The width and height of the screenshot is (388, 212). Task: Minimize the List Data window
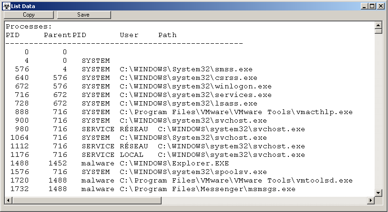[365, 6]
